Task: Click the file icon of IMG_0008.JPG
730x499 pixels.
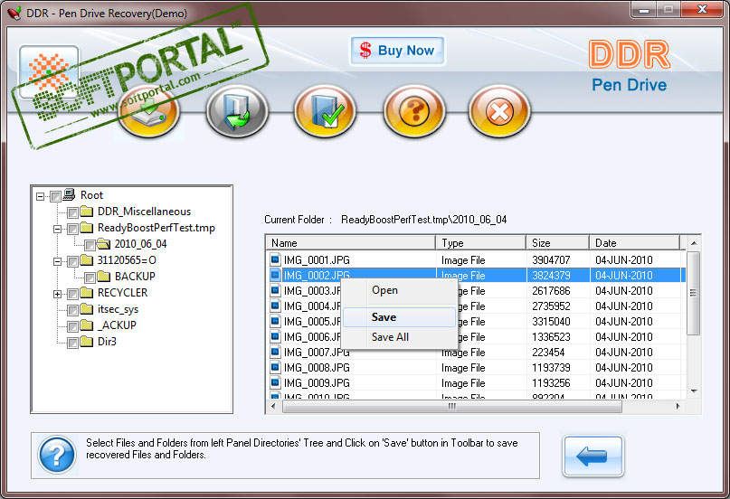Action: (x=276, y=367)
